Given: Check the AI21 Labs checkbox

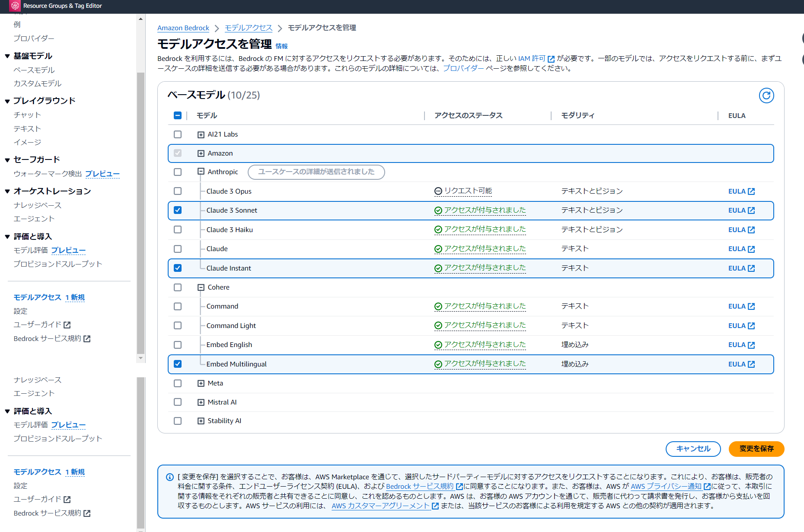Looking at the screenshot, I should [x=177, y=134].
